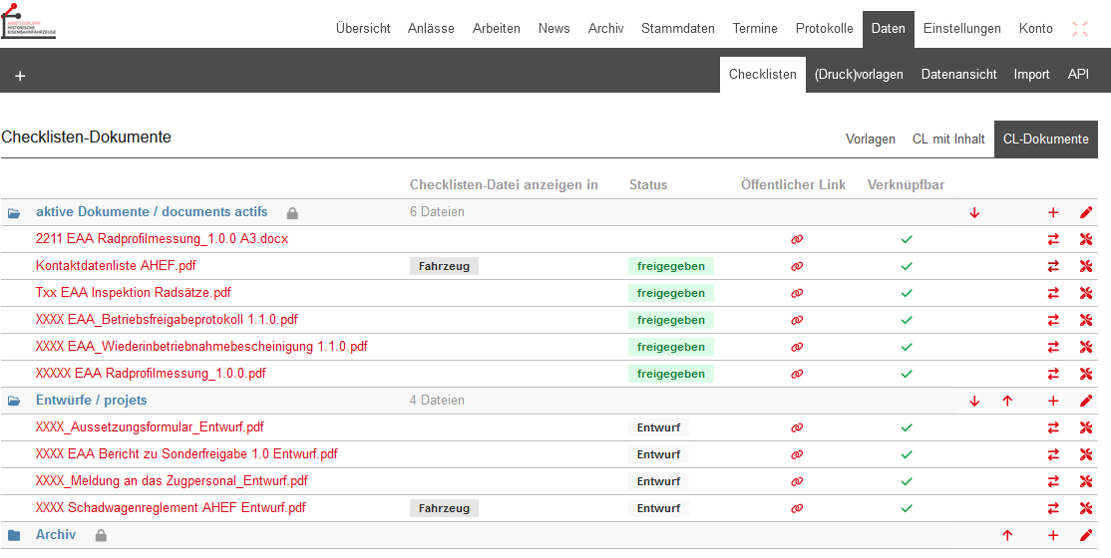Image resolution: width=1111 pixels, height=558 pixels.
Task: Click the plus icon in the dark toolbar
Action: 20,76
